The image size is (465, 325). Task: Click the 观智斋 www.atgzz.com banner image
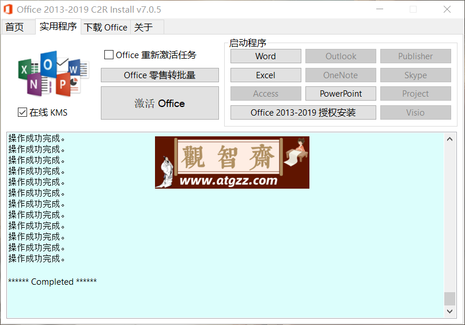[x=232, y=162]
